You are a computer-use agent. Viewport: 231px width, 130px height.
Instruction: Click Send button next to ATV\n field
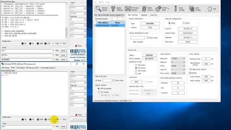[63, 55]
